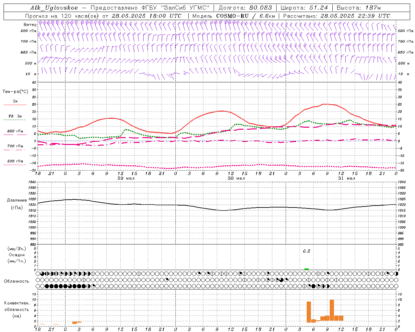The height and width of the screenshot is (332, 415).
Task: Click the station name Alk_Uglovskoe in header
Action: click(x=54, y=8)
